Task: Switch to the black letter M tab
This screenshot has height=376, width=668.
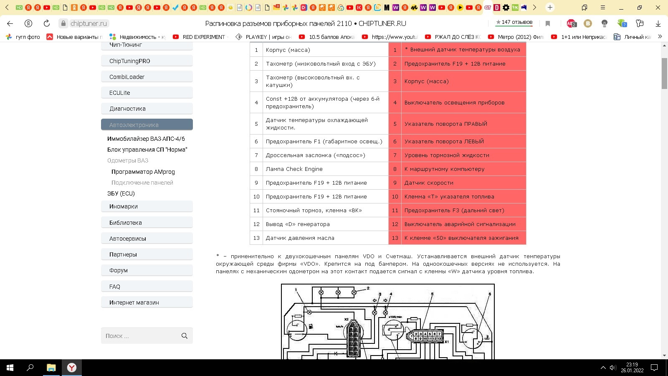Action: click(387, 8)
